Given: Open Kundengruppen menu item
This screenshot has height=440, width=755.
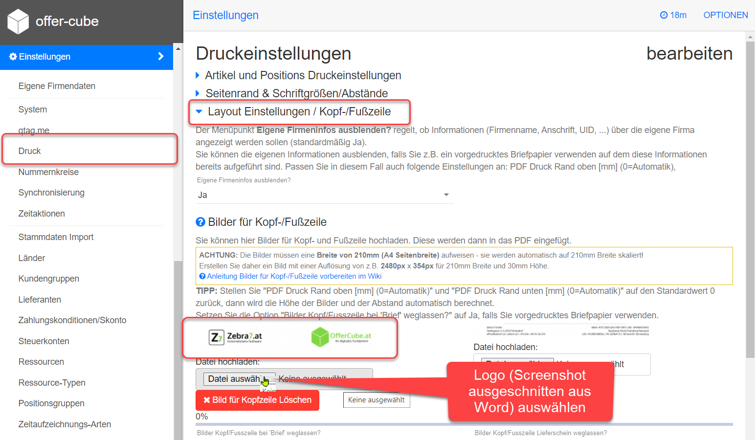Looking at the screenshot, I should click(49, 279).
